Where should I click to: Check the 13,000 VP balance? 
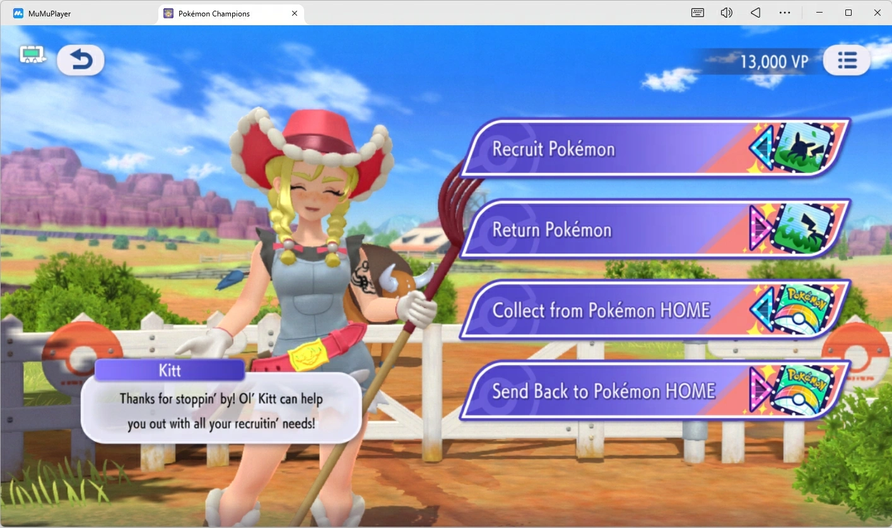(x=774, y=61)
